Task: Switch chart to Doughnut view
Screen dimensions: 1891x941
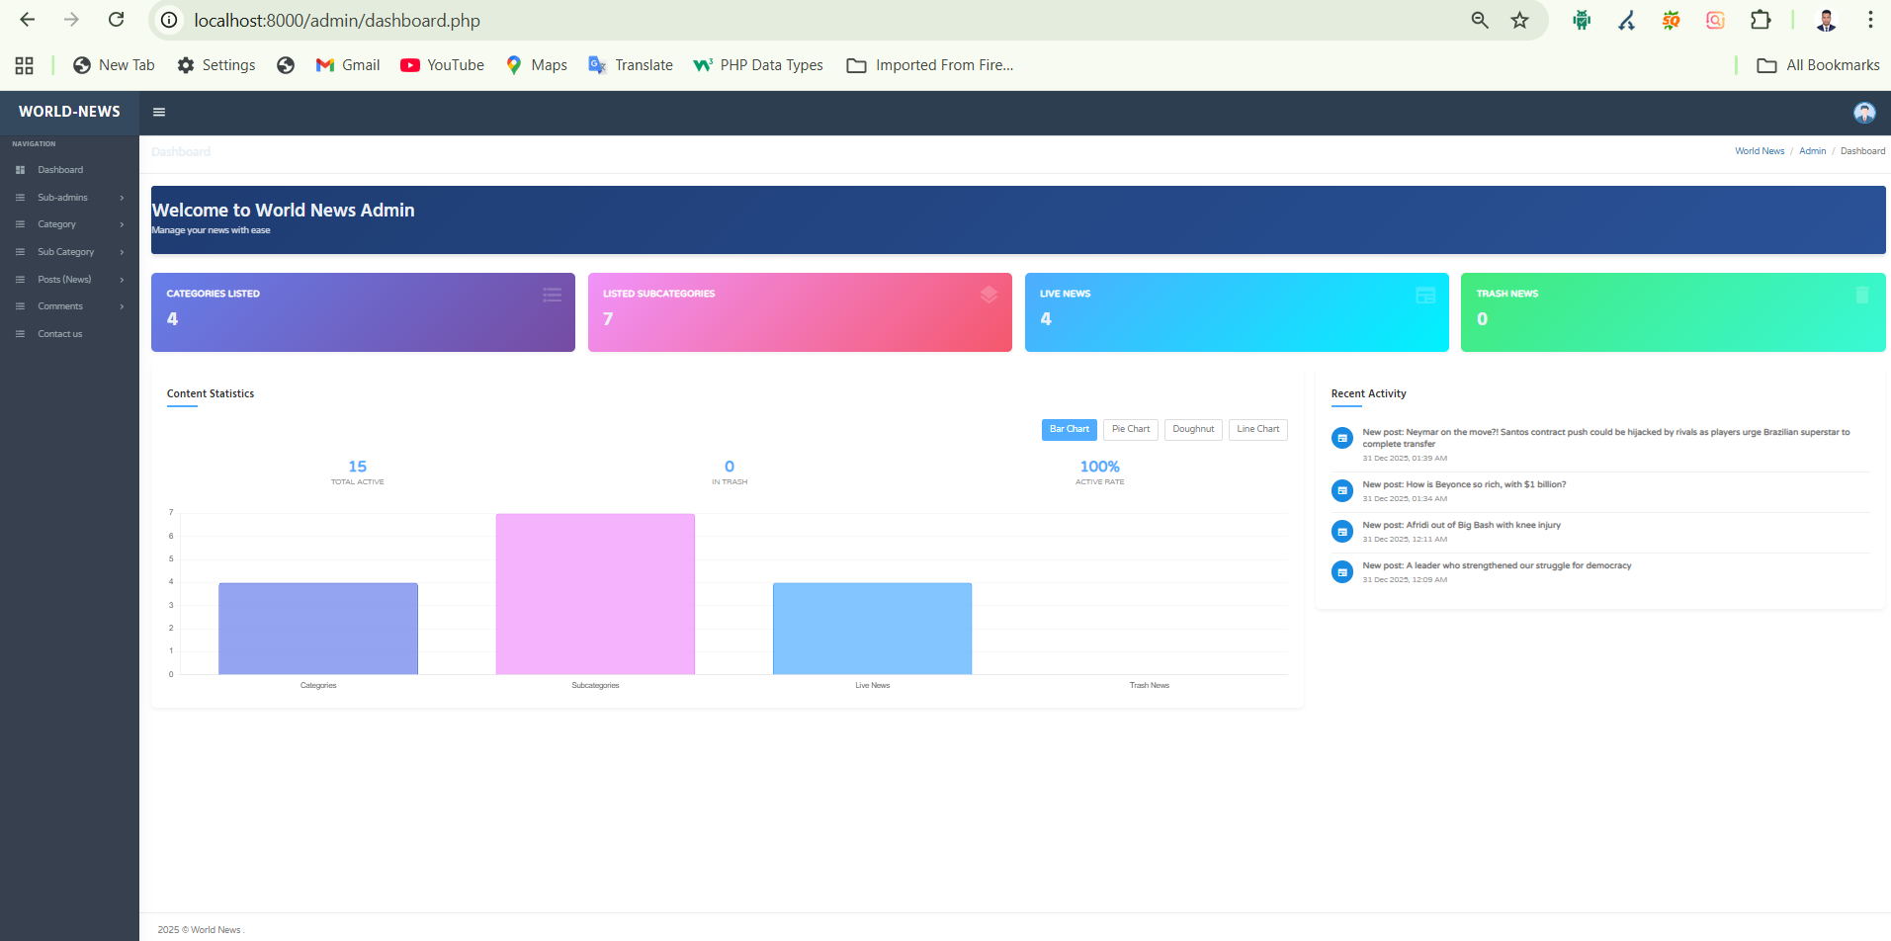Action: click(x=1193, y=429)
